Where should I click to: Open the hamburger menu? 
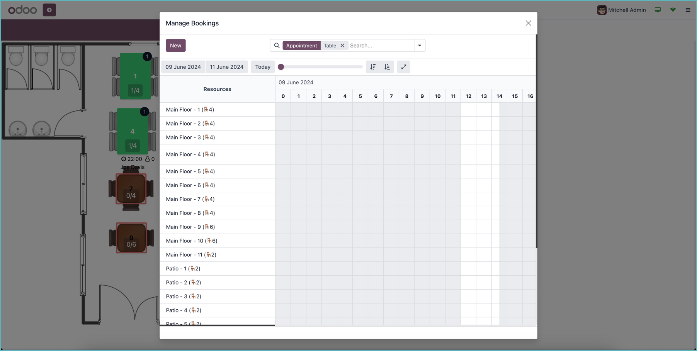(688, 10)
